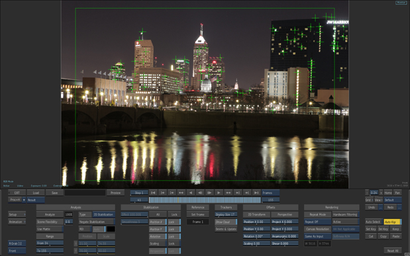410x256 pixels.
Task: Open the 2D Stabilization type dropdown
Action: pos(103,214)
